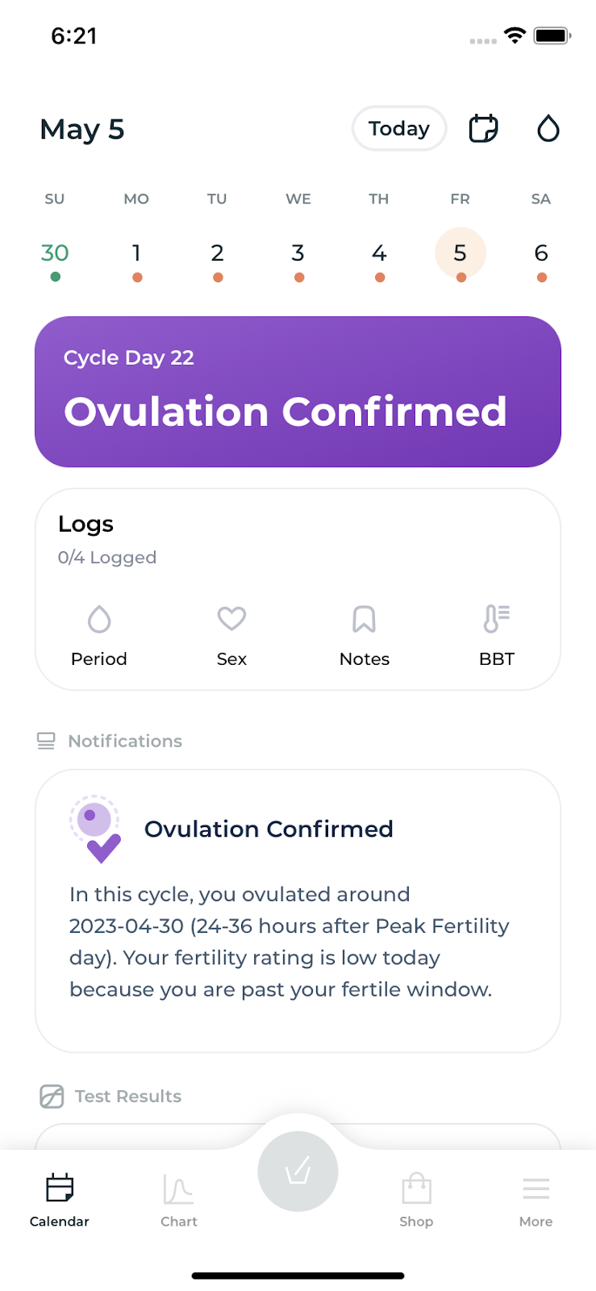
Task: Open the Ovulation Confirmed purple banner
Action: pyautogui.click(x=298, y=392)
